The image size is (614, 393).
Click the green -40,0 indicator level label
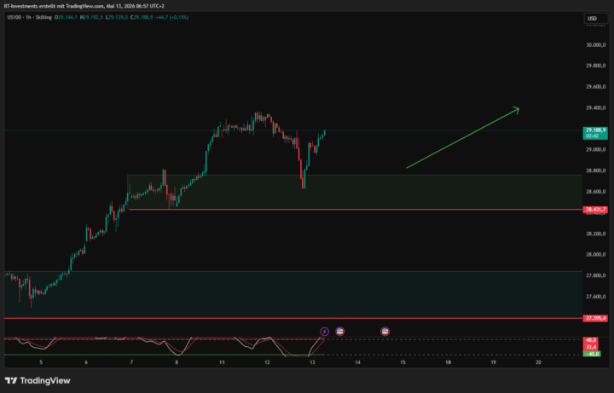click(591, 354)
